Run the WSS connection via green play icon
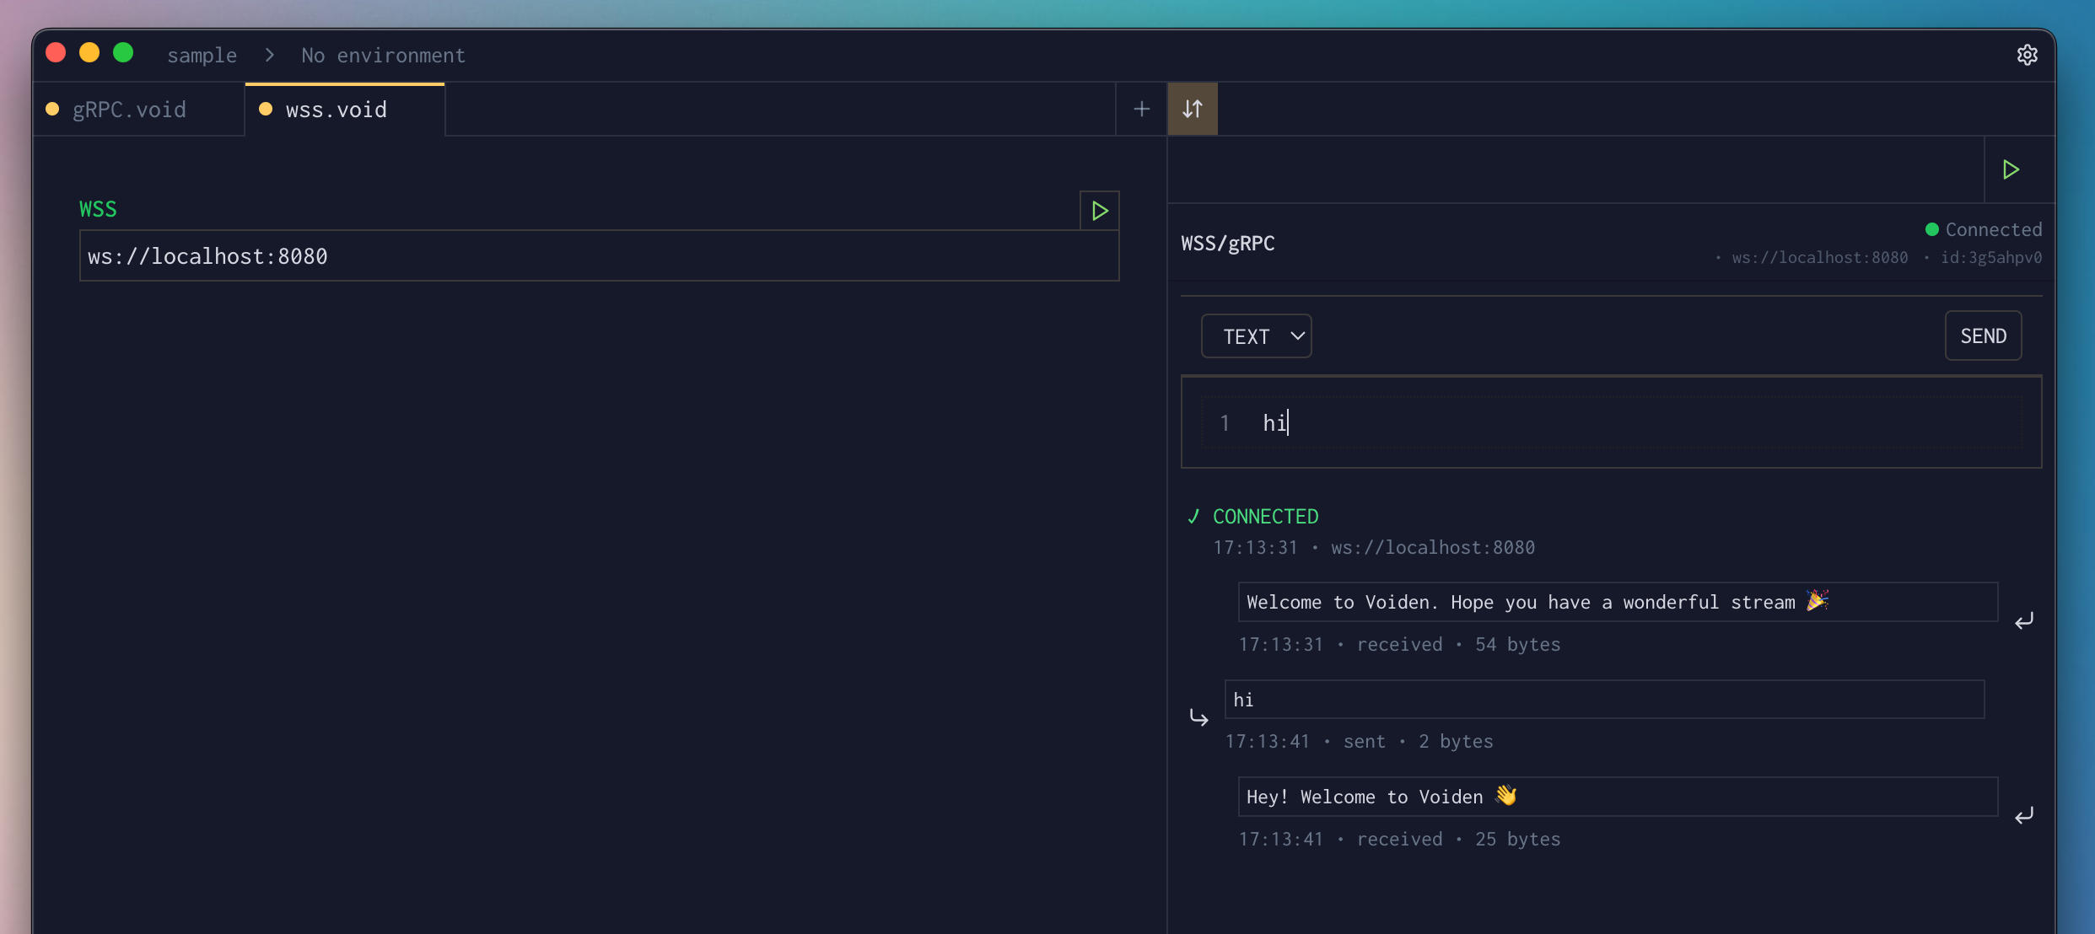2095x934 pixels. (x=1099, y=210)
